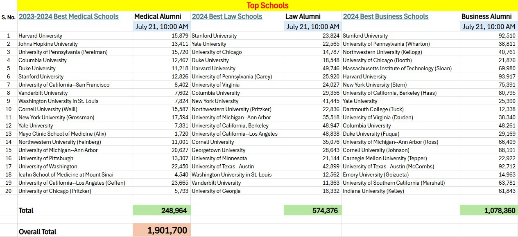Click Georgetown University cell
The image size is (518, 237).
(238, 150)
